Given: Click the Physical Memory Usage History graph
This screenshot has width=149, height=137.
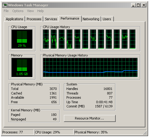Looking at the screenshot, I should [x=90, y=68].
